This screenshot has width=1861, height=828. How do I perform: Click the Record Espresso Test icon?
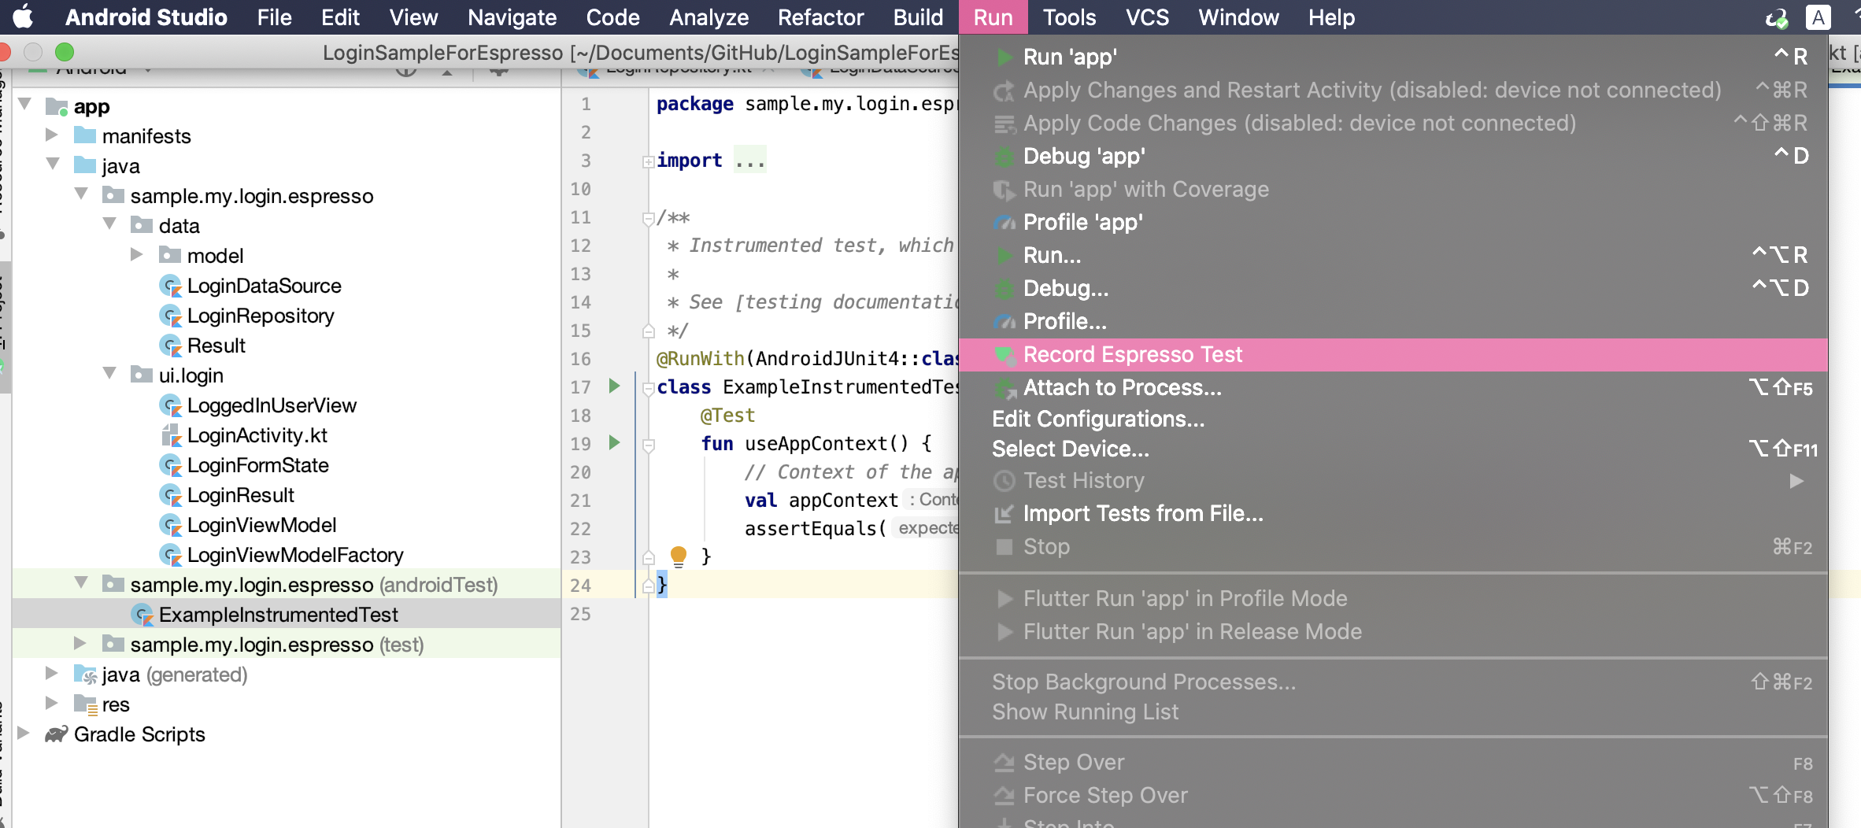1005,356
